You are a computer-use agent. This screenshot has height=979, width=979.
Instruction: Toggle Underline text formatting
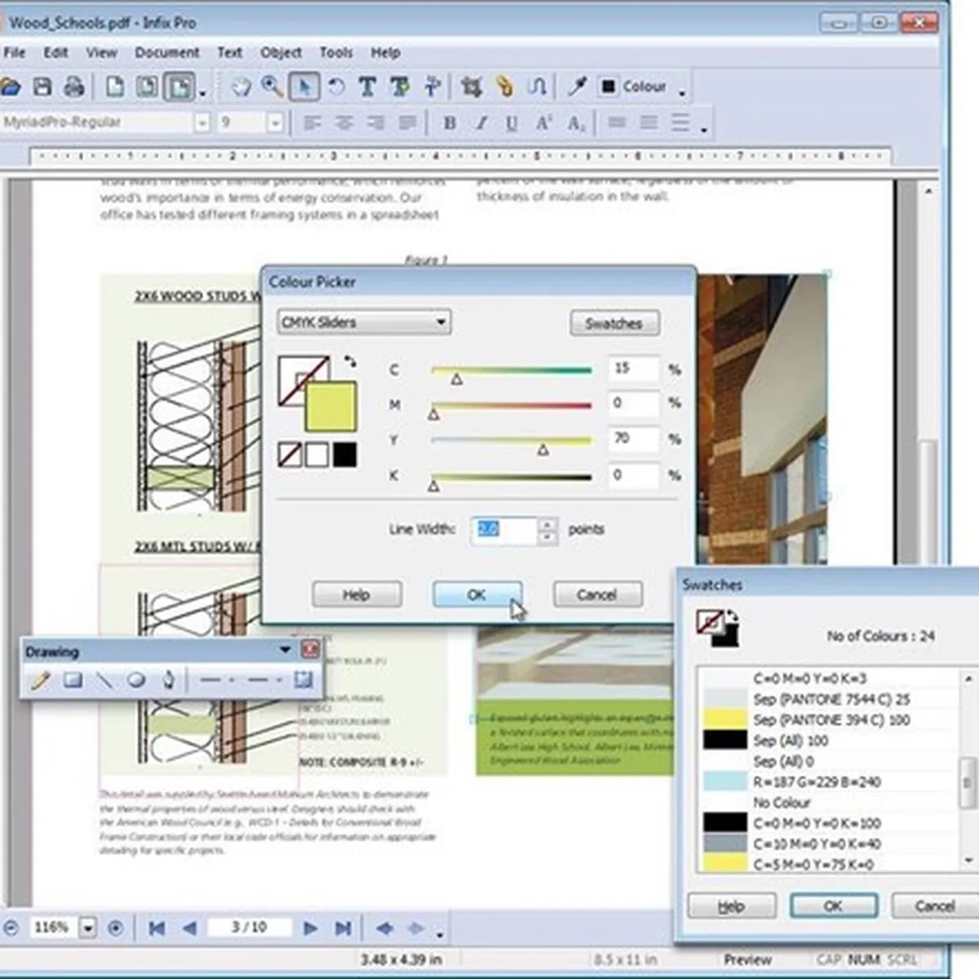512,123
